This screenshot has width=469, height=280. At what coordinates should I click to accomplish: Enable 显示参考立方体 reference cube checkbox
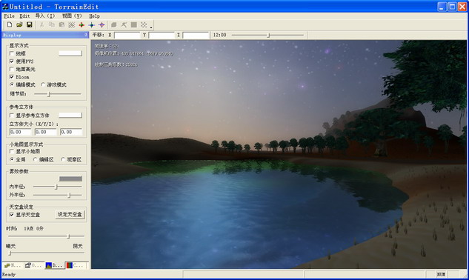click(12, 115)
